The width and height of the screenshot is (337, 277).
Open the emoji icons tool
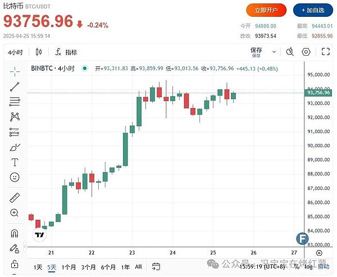(x=14, y=178)
